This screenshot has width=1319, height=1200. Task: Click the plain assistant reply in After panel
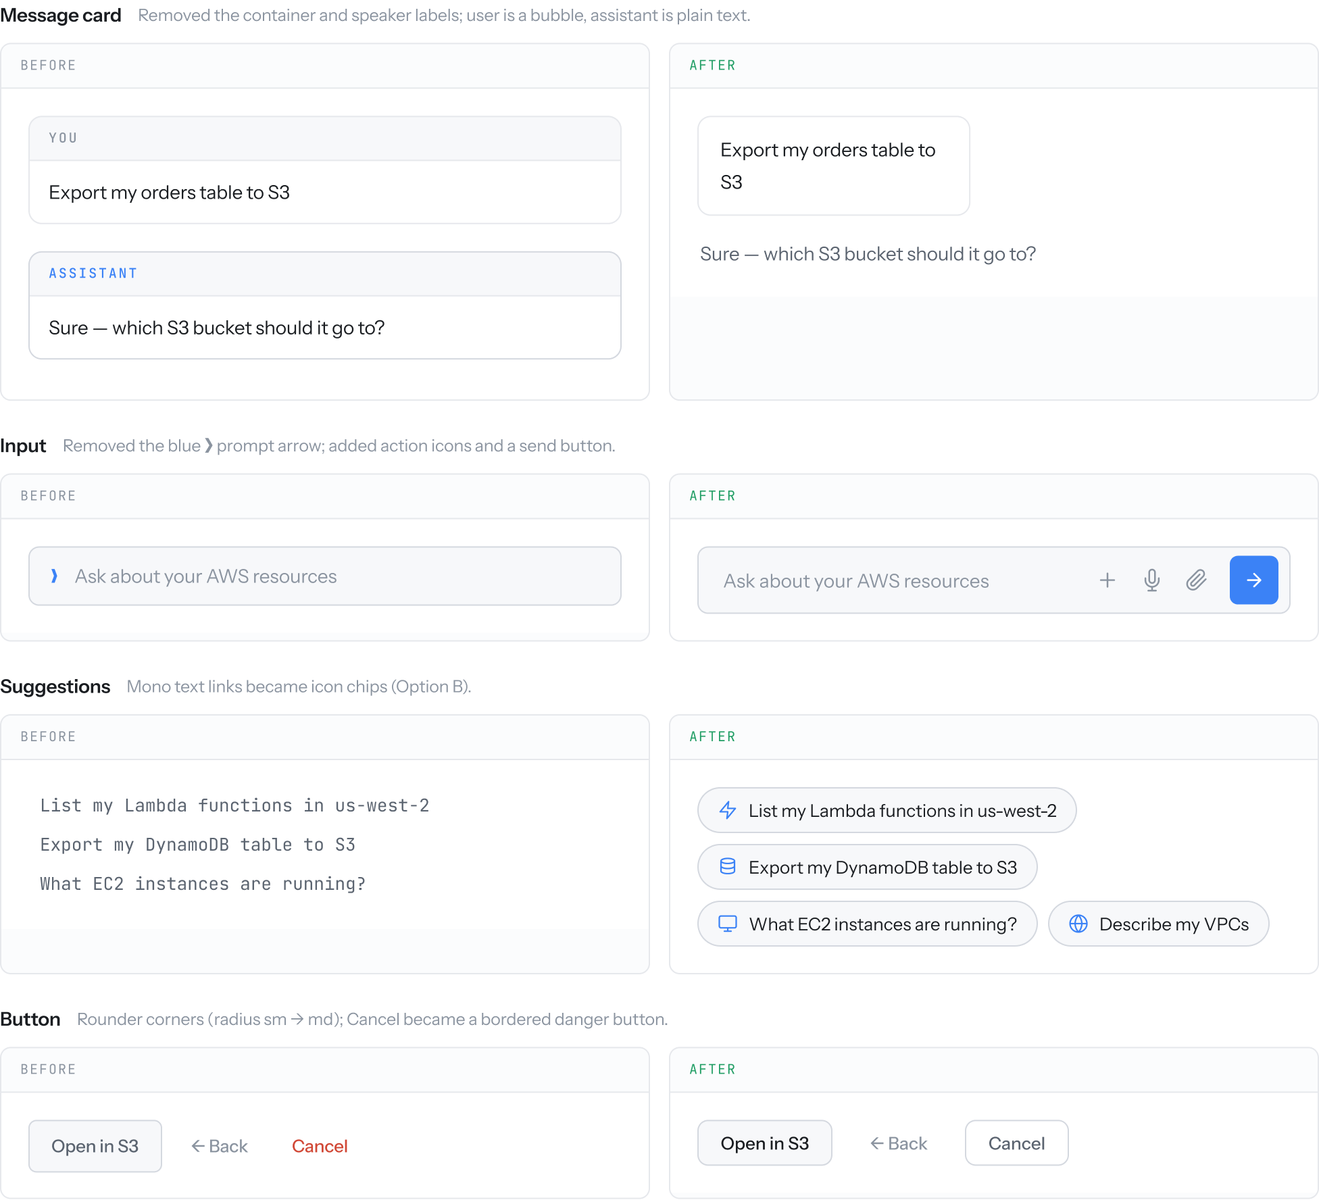(868, 254)
